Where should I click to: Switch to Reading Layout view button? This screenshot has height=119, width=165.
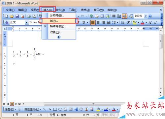(x=19, y=104)
